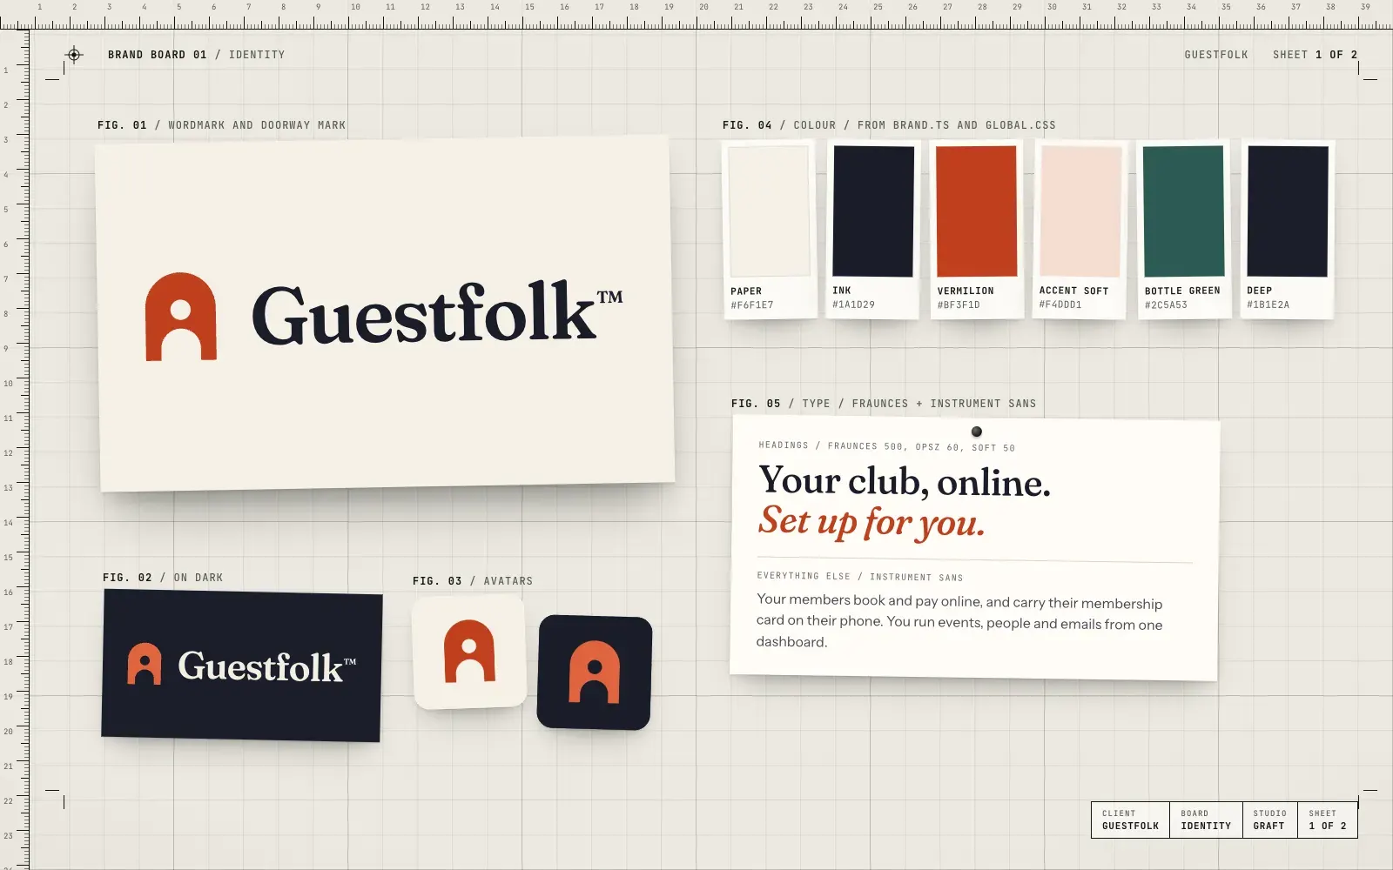Pick the Paper #F6F1E7 swatch

point(770,230)
